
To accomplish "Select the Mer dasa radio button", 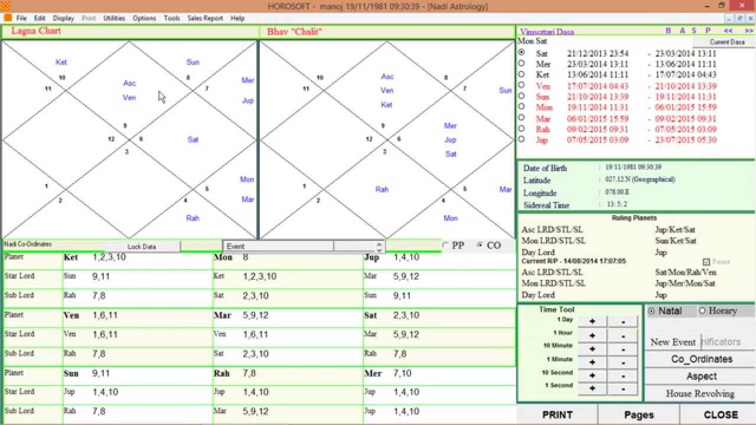I will pyautogui.click(x=522, y=63).
